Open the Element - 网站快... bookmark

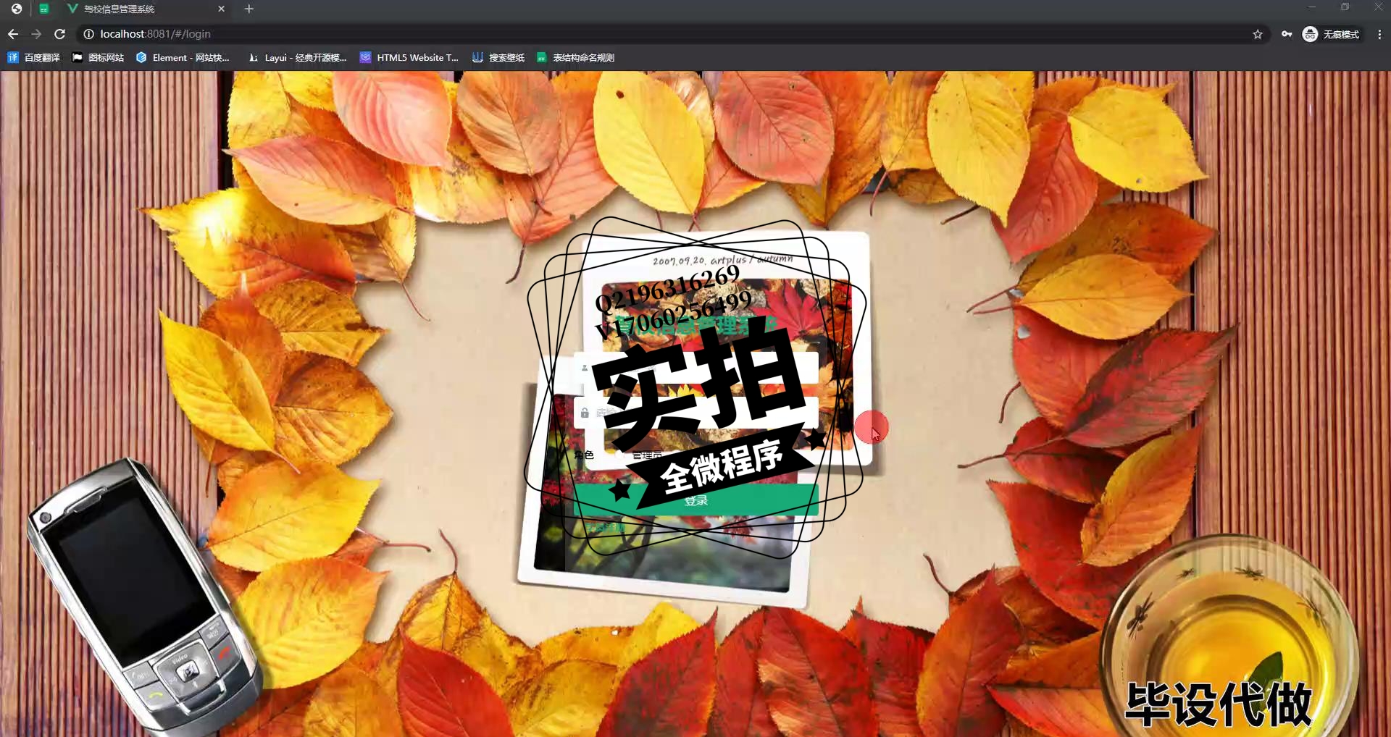click(183, 57)
